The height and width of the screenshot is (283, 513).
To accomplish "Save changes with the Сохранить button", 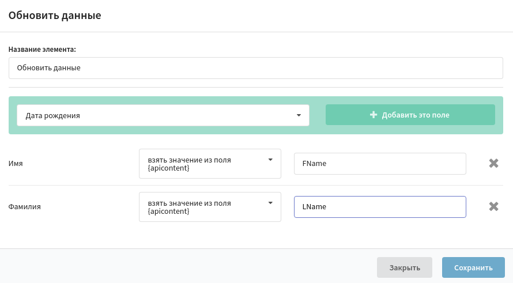I will pyautogui.click(x=473, y=267).
